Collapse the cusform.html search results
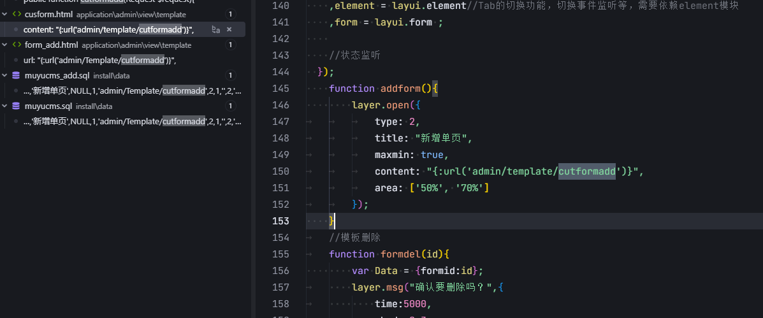This screenshot has height=318, width=763. (x=5, y=14)
